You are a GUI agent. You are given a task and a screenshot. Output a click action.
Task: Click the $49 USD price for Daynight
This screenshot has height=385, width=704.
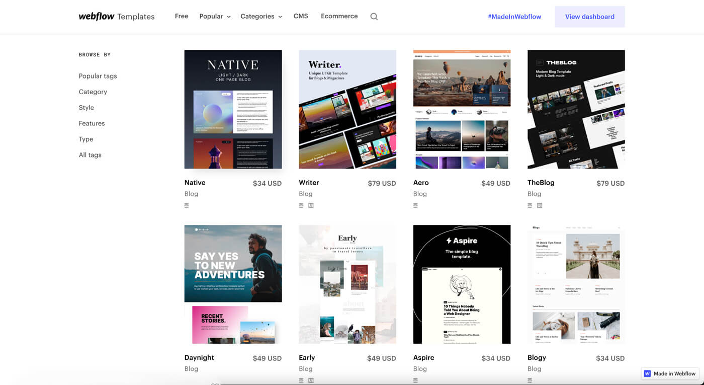pos(267,359)
